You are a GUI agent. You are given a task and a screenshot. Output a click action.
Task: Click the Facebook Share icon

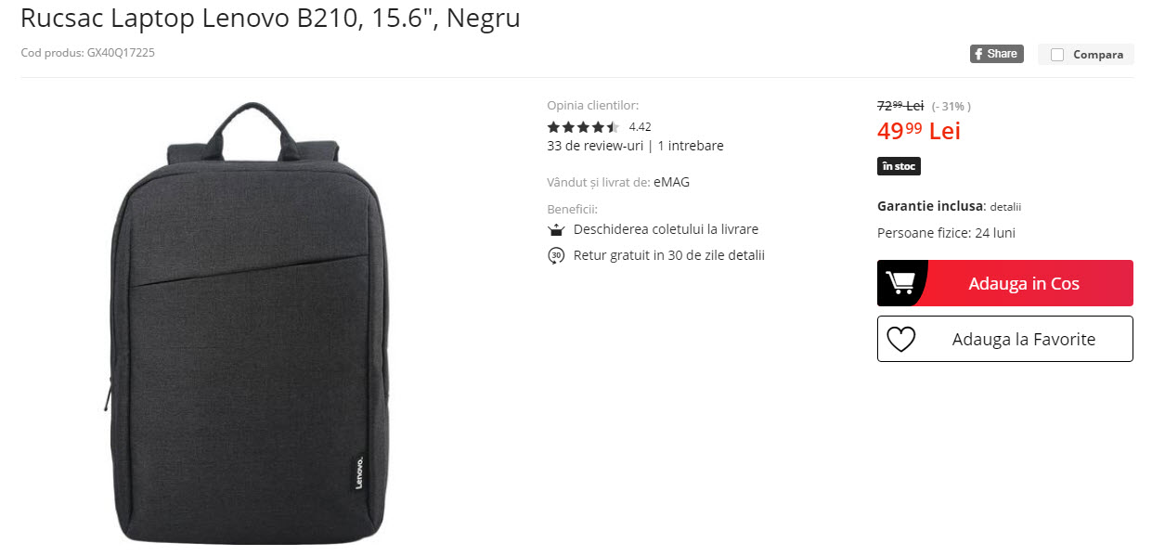[x=996, y=54]
